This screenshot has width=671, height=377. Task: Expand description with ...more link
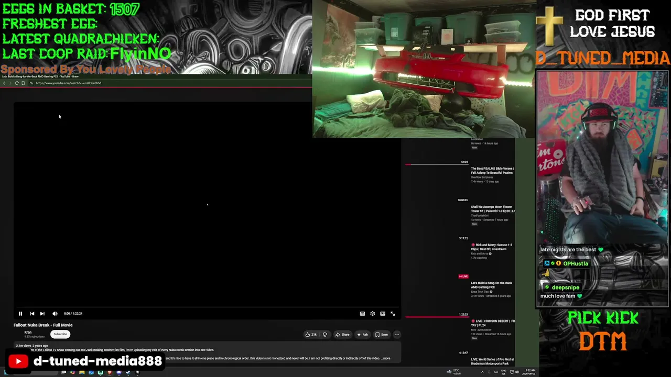[386, 358]
